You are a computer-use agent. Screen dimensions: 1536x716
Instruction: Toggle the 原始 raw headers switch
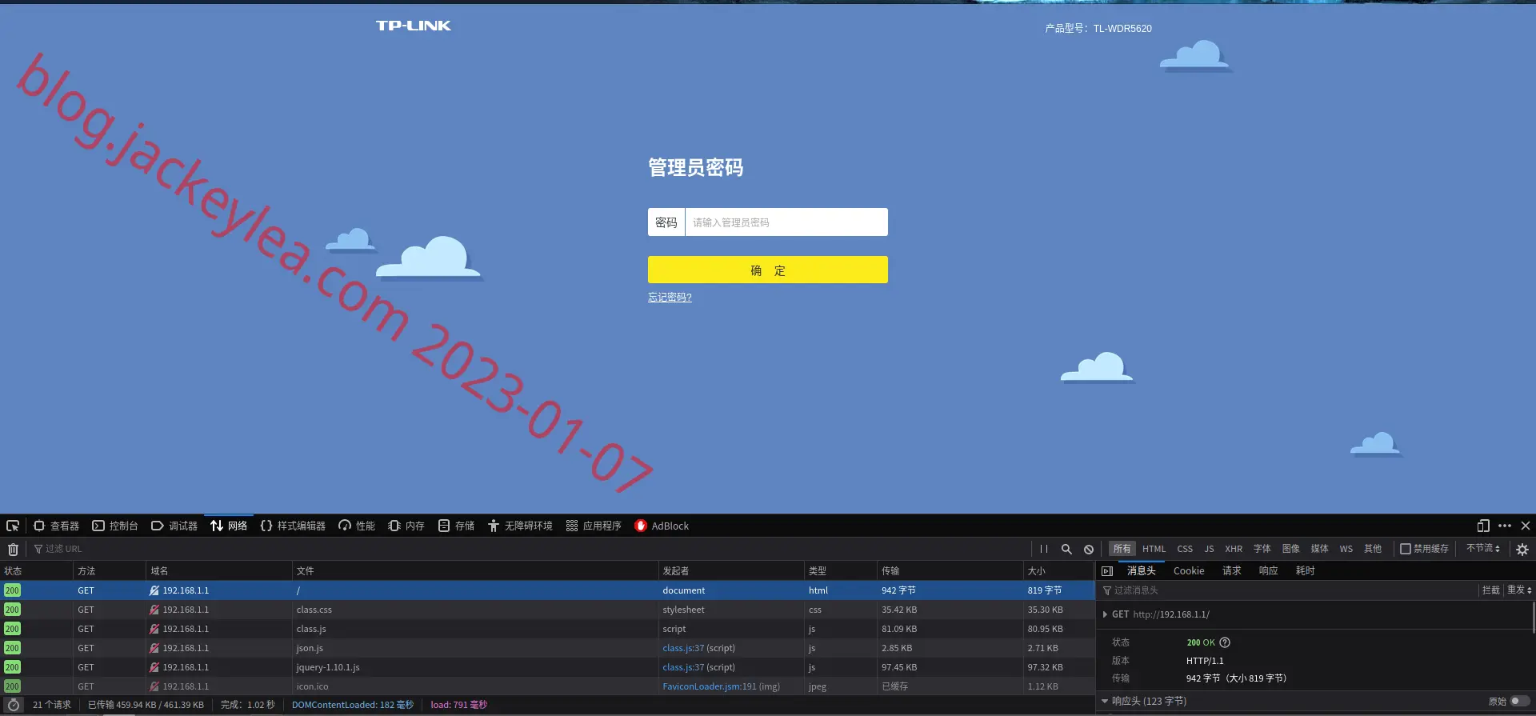(1520, 702)
